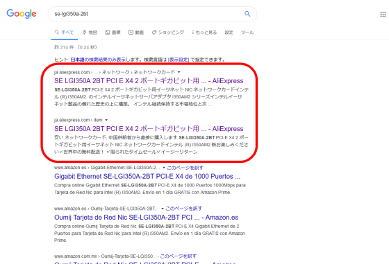Switch to the 動画 tab

[136, 33]
